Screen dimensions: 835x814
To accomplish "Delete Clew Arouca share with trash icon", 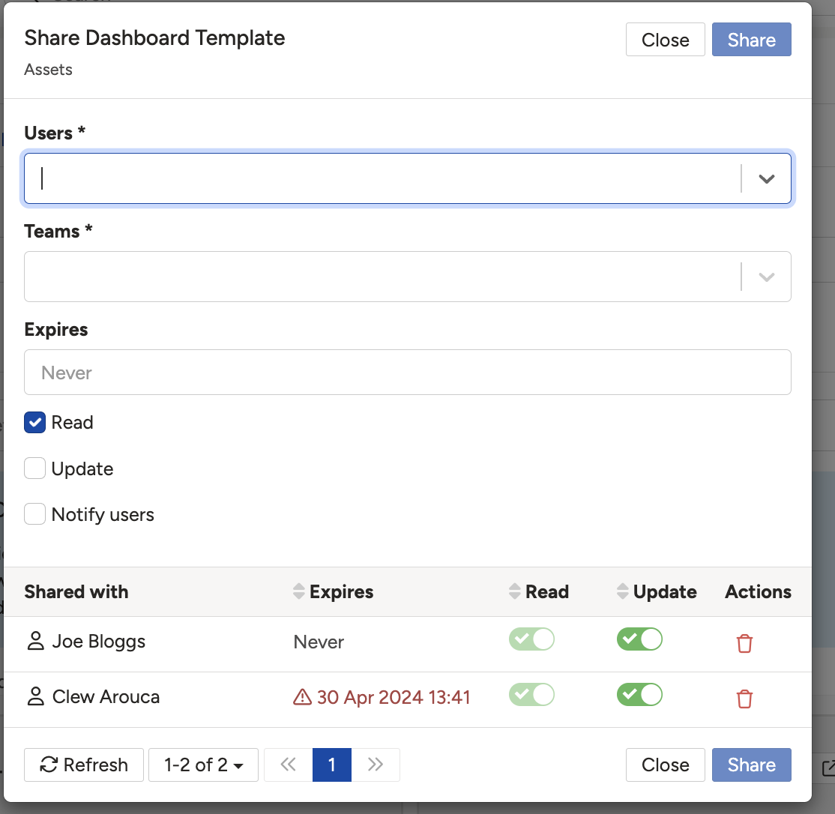I will tap(744, 699).
